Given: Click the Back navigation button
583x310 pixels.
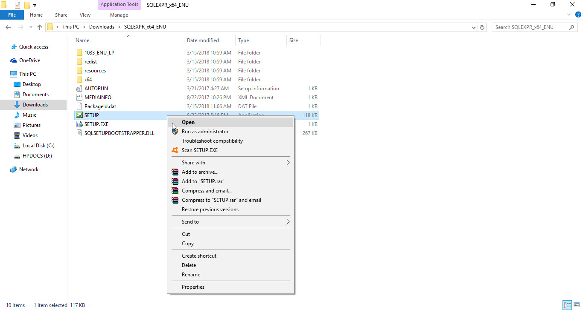Looking at the screenshot, I should [x=8, y=27].
